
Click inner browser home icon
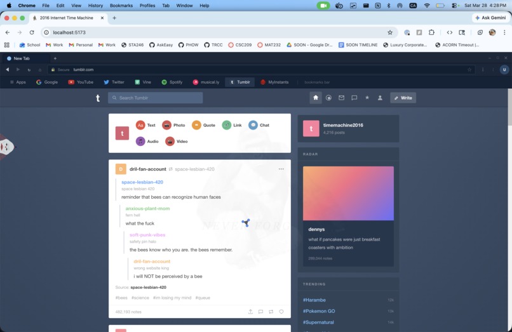click(40, 70)
